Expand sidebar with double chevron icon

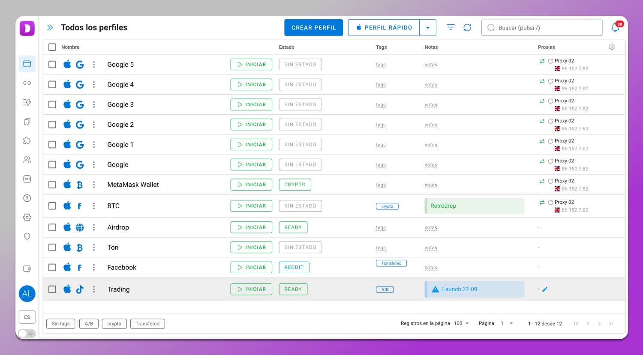click(50, 27)
